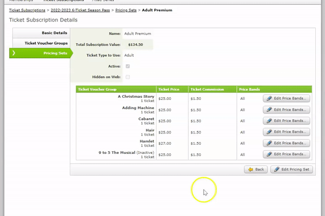Viewport: 325px width, 216px height.
Task: Click pencil icon in Hair row
Action: point(269,132)
